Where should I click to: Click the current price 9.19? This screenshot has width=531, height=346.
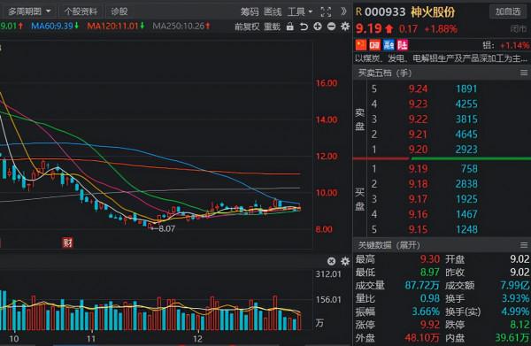tap(368, 29)
